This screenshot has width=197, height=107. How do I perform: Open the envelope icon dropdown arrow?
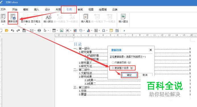pyautogui.click(x=35, y=30)
